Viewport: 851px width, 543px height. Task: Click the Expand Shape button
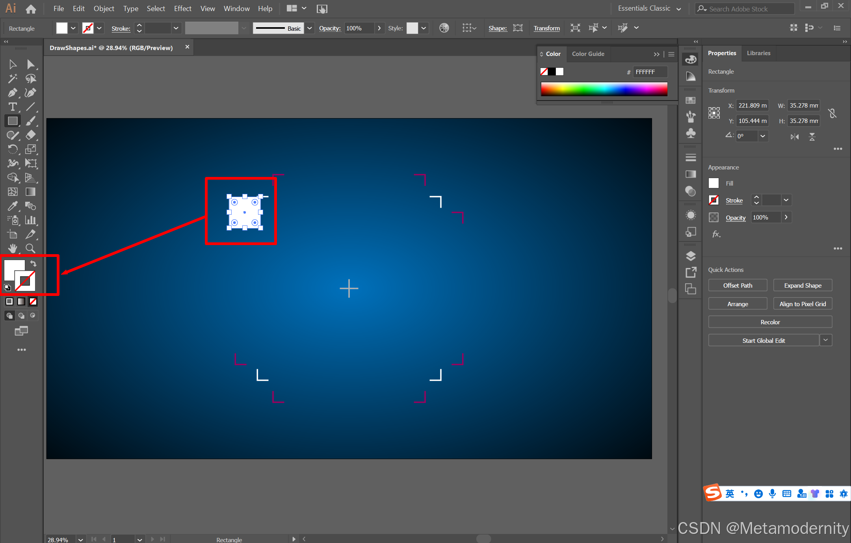click(x=803, y=285)
